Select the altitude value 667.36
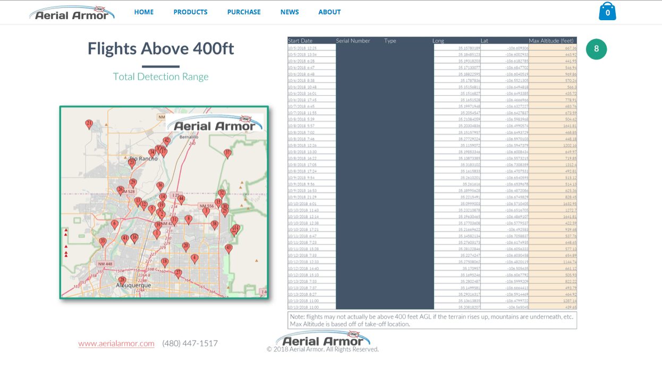 pos(553,48)
